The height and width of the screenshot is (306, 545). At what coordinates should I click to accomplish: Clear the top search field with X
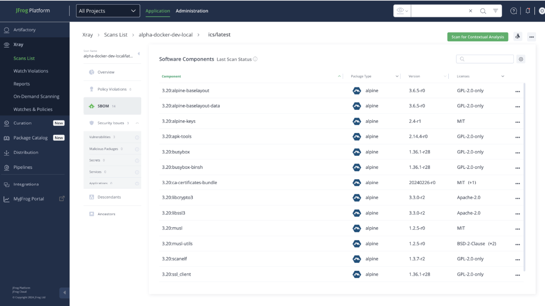(471, 11)
